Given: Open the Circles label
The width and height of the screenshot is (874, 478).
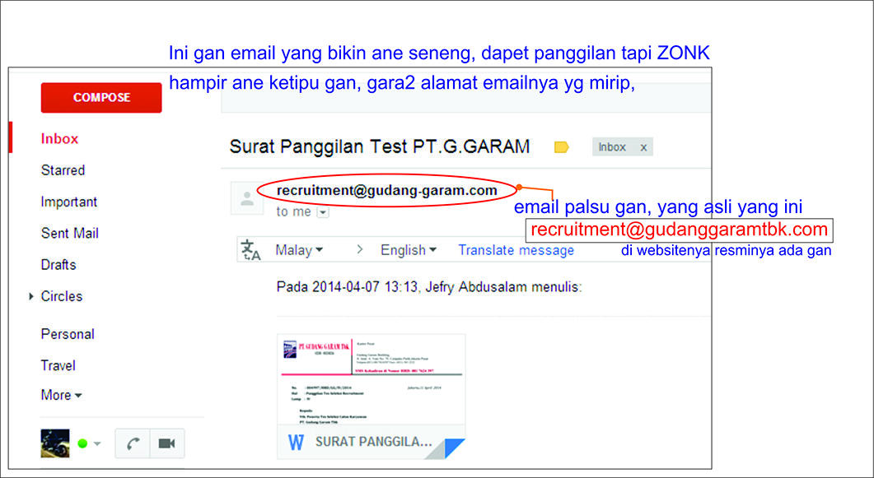Looking at the screenshot, I should pos(61,296).
